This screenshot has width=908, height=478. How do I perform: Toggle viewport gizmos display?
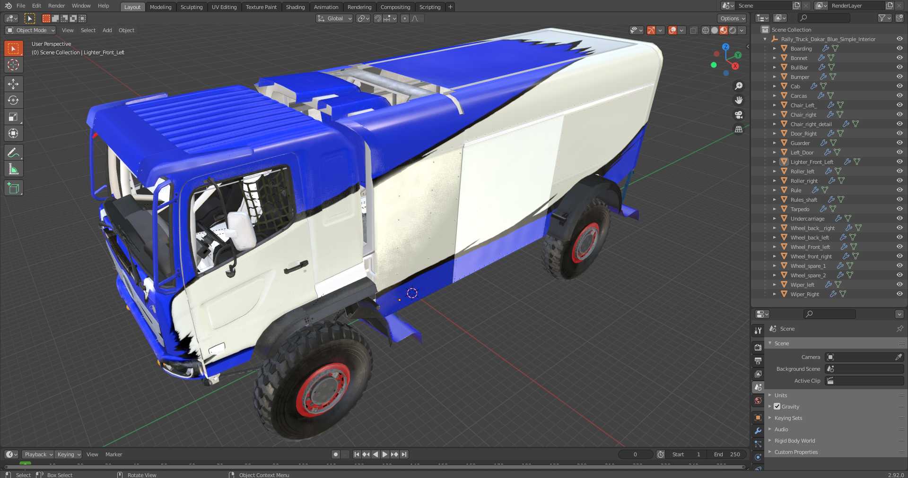[x=651, y=30]
